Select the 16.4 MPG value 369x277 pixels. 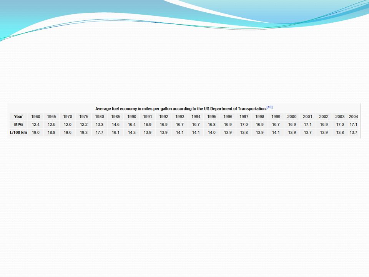(131, 125)
